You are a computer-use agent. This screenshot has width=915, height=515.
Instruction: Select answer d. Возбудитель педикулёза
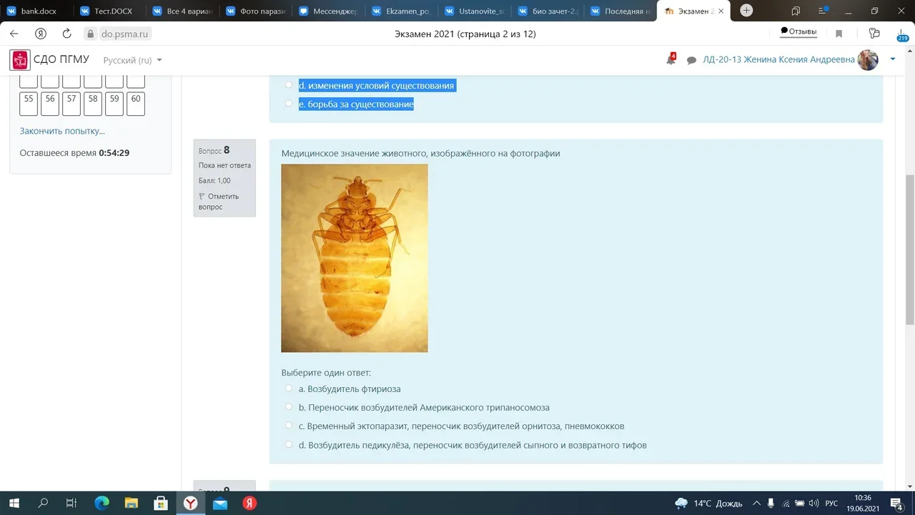289,444
